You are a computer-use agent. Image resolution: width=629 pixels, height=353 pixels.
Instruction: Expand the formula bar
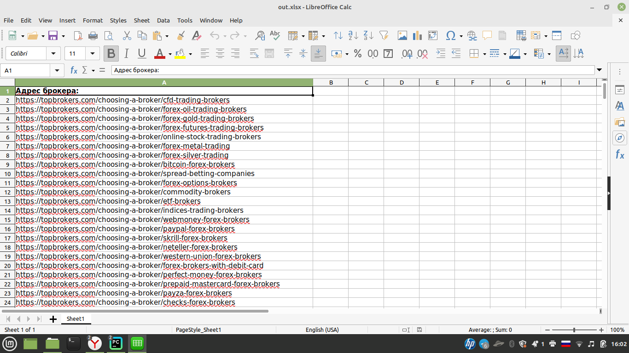(600, 70)
